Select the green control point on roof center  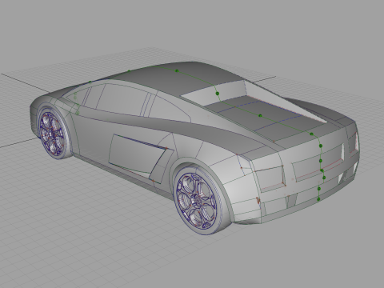(x=177, y=70)
